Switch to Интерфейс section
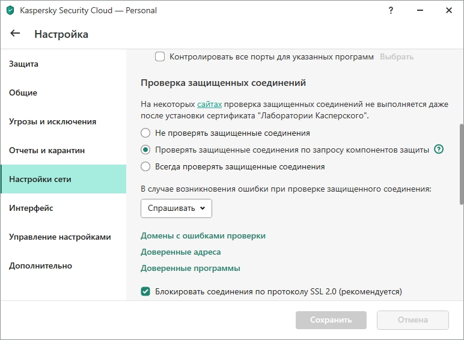This screenshot has width=464, height=340. 63,208
